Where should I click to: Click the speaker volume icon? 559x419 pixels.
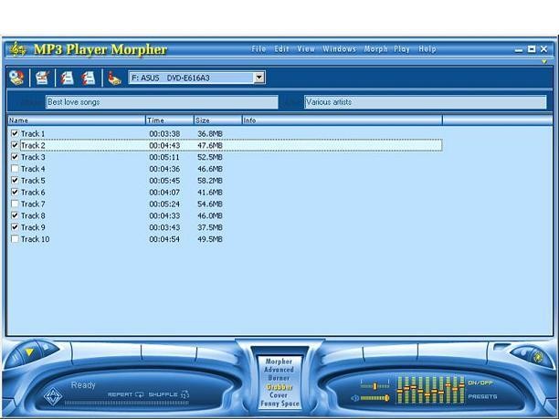point(354,398)
